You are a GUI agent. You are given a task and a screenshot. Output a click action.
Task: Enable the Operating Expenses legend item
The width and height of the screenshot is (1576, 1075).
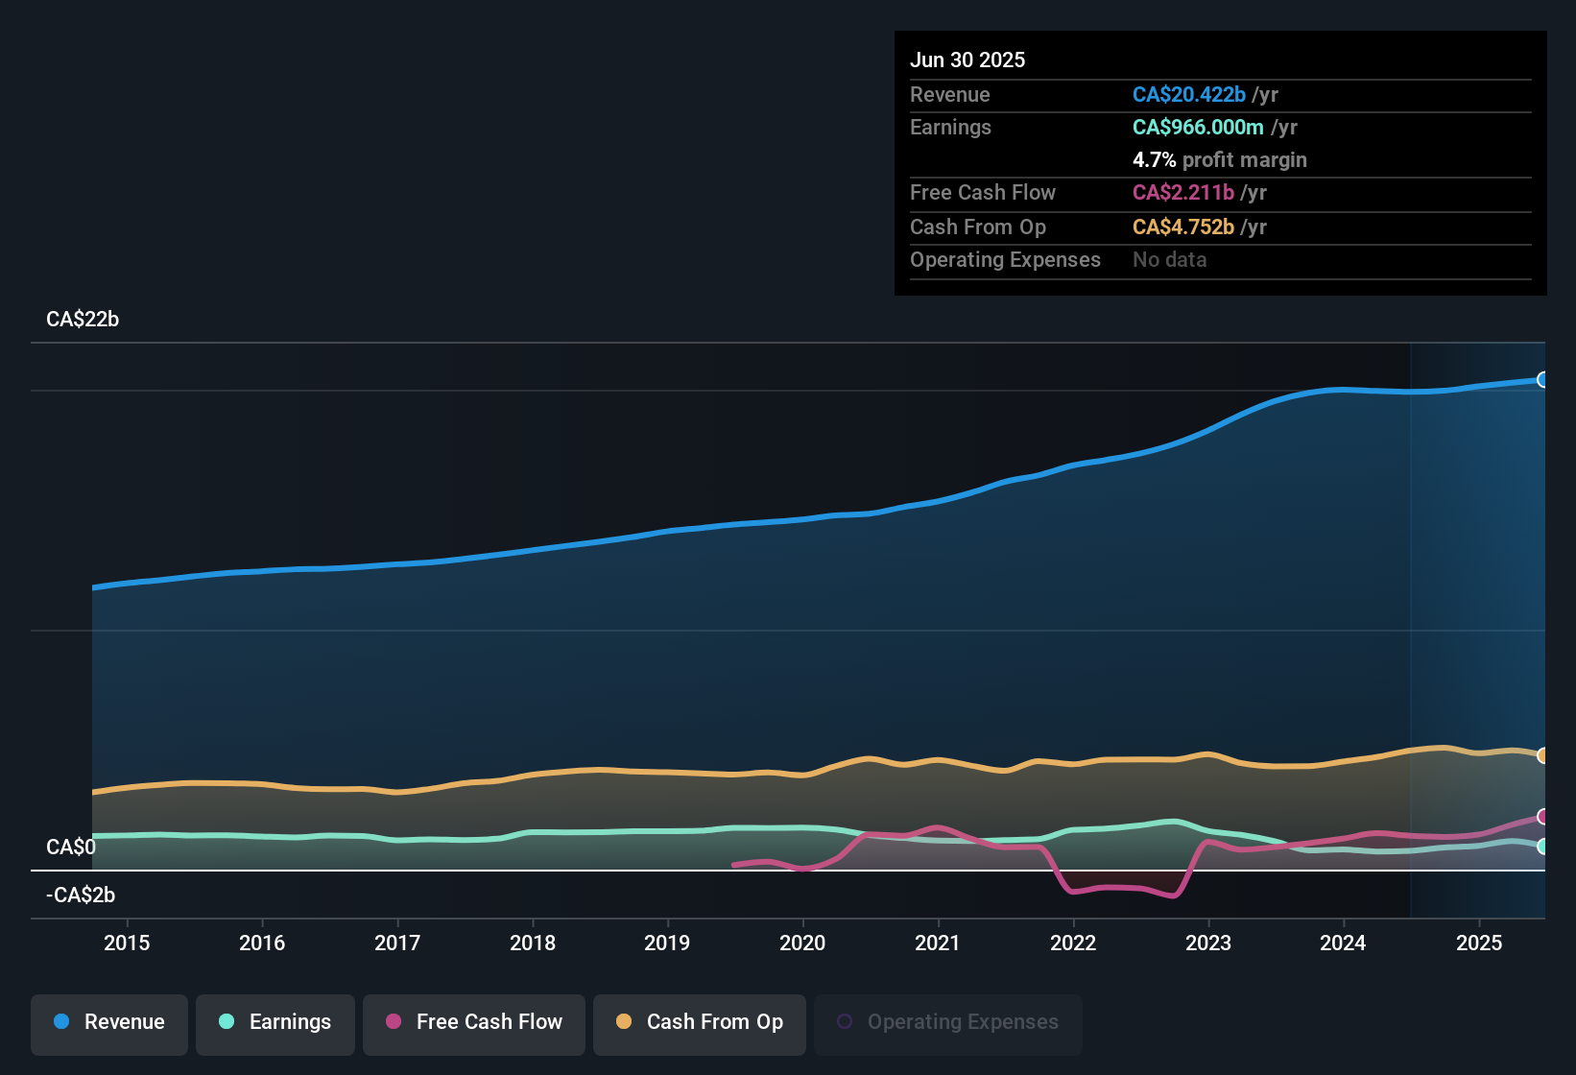pos(948,1022)
